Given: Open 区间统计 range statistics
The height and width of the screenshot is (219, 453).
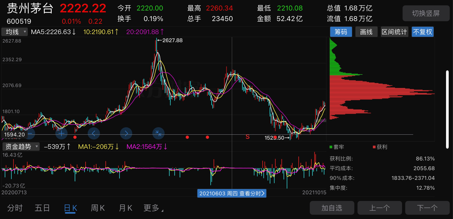Looking at the screenshot, I should pyautogui.click(x=394, y=32).
